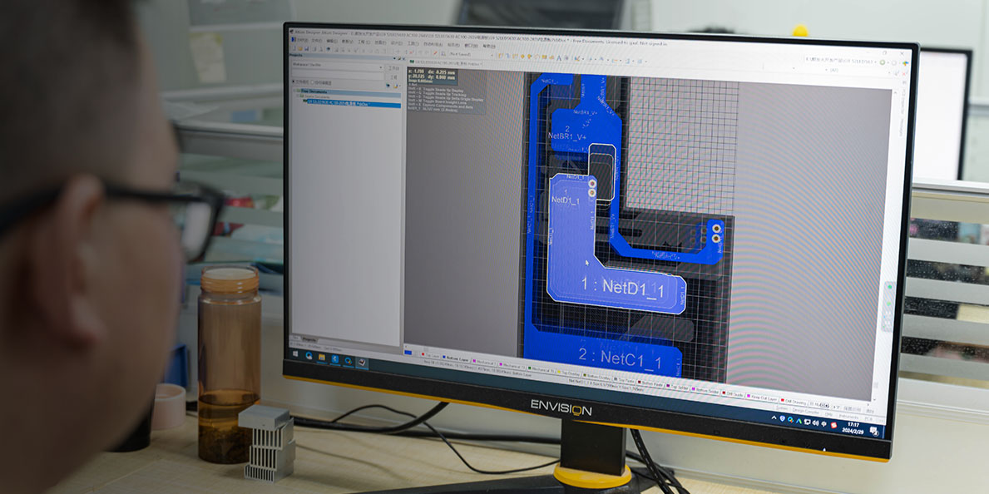The width and height of the screenshot is (989, 494).
Task: Open the 文件 (File) menu
Action: pos(318,40)
